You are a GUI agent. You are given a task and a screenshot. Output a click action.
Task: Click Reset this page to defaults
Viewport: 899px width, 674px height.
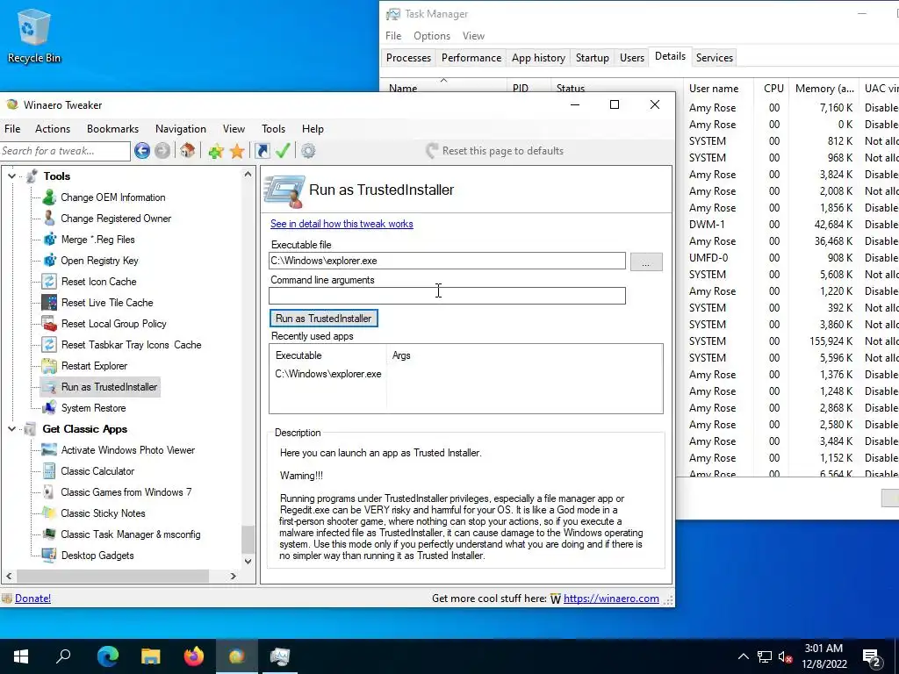point(494,151)
